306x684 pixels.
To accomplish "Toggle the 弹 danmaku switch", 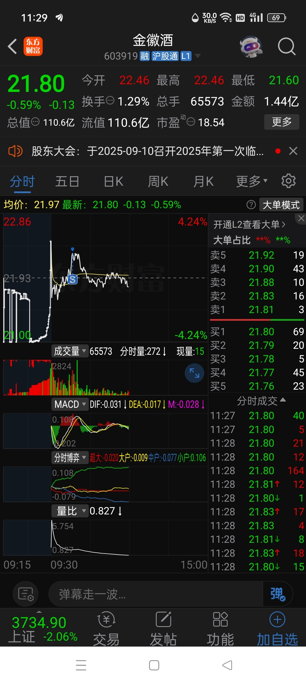I will click(x=278, y=594).
